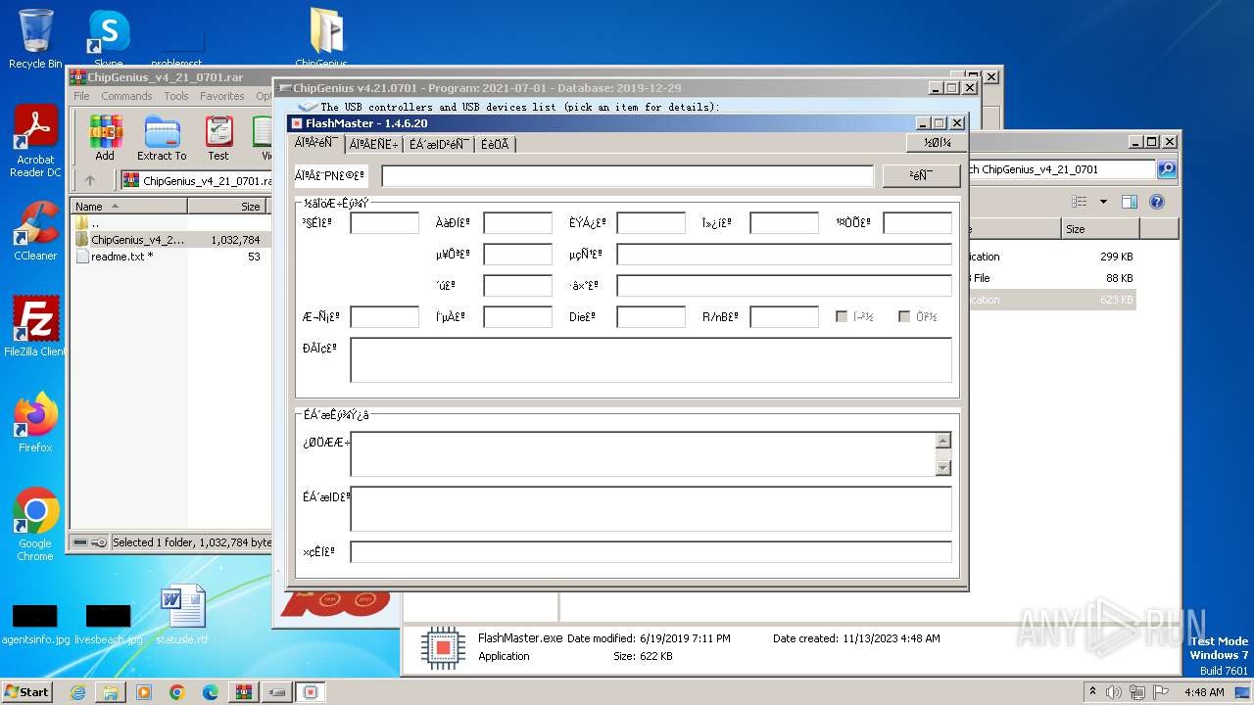Open the Start menu

tap(26, 692)
